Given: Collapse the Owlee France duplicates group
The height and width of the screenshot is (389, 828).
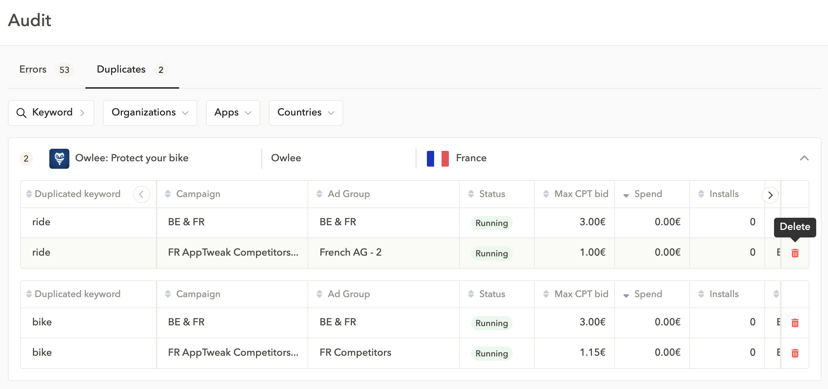Looking at the screenshot, I should coord(804,158).
